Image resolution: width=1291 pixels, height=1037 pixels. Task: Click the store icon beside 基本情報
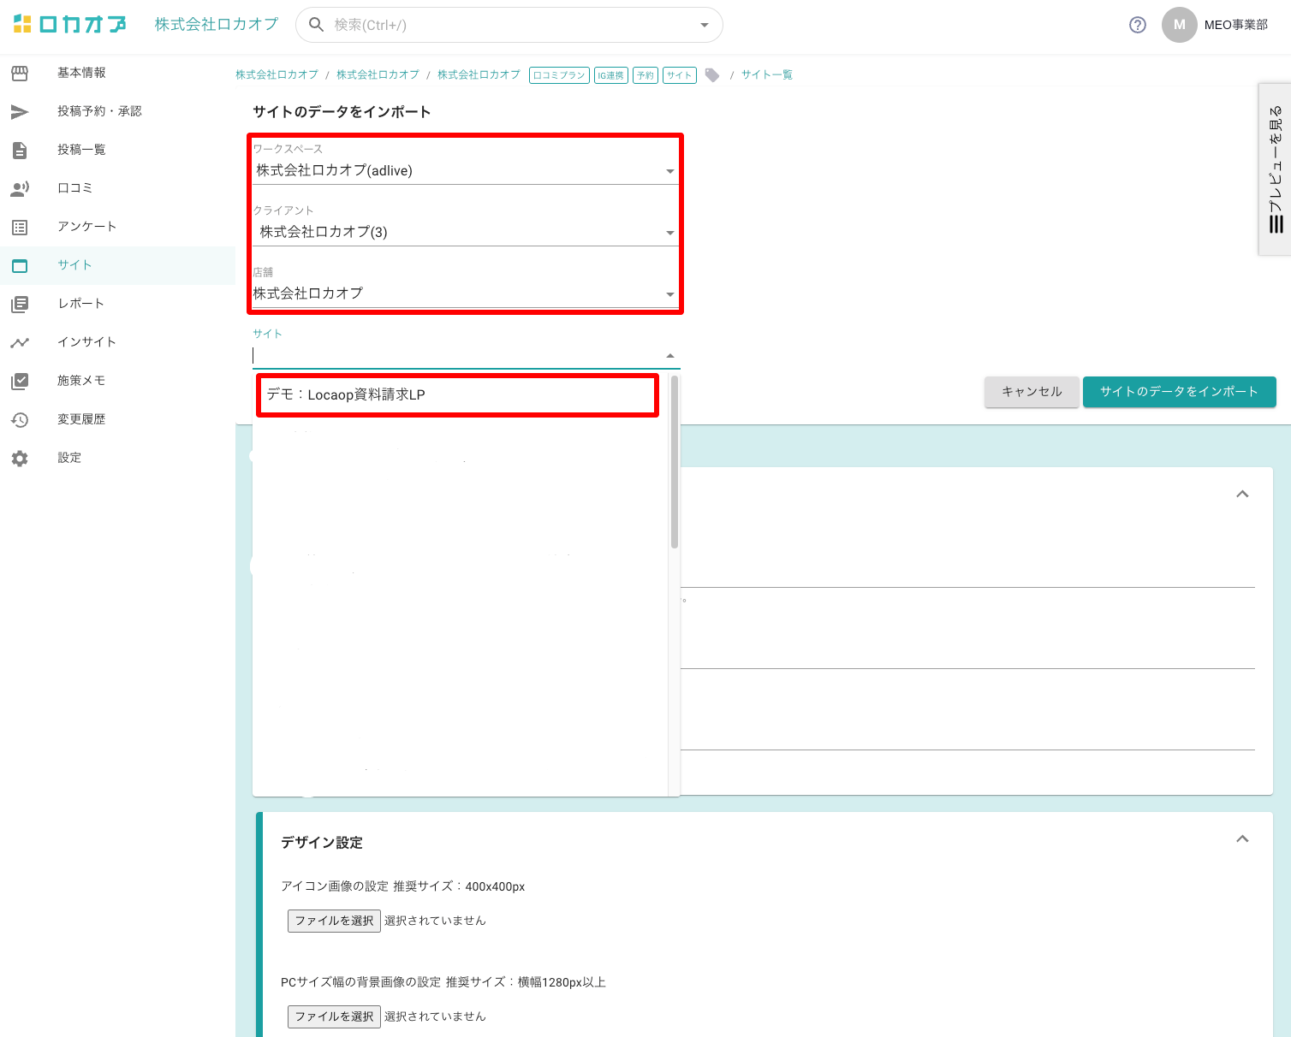click(x=20, y=74)
